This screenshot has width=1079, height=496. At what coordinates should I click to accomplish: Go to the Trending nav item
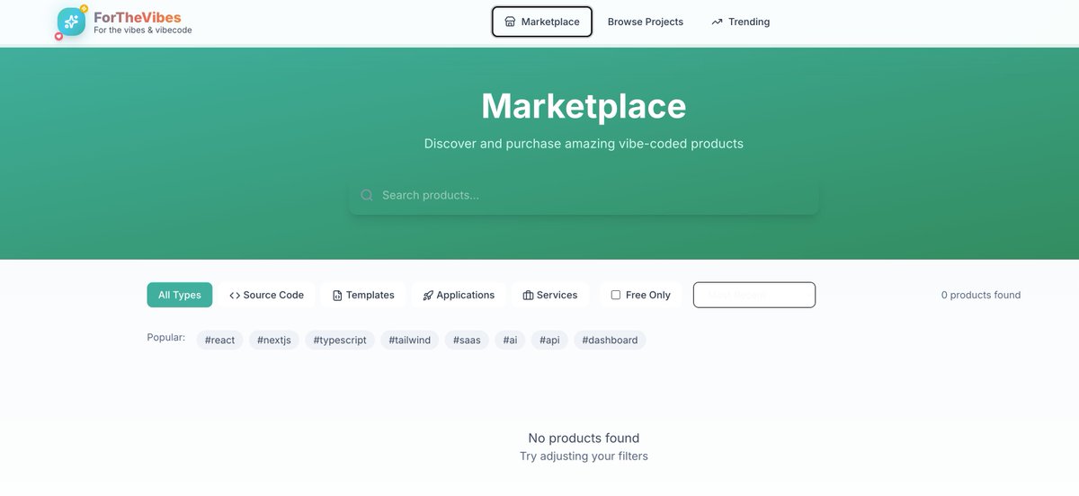pyautogui.click(x=740, y=22)
